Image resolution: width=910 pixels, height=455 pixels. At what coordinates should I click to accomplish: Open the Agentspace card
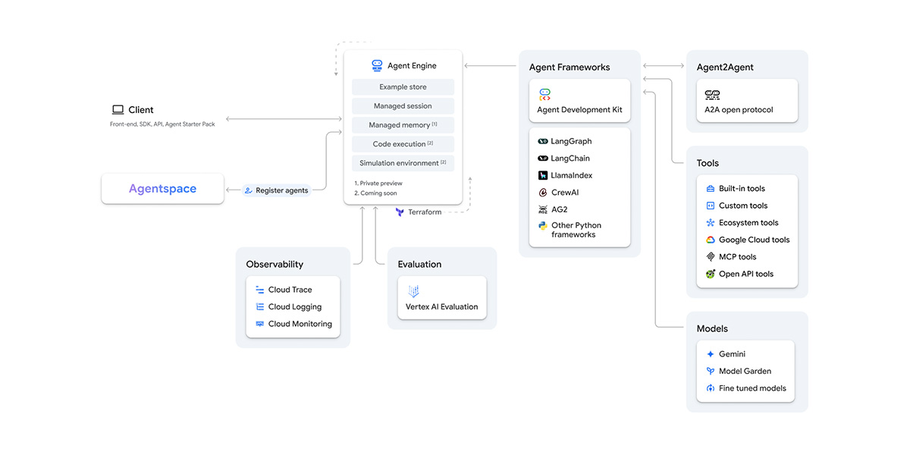click(163, 189)
